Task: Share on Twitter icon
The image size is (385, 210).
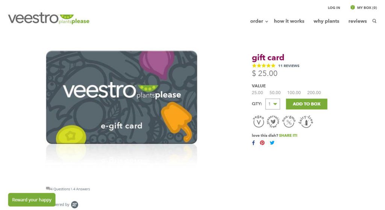Action: pos(272,143)
